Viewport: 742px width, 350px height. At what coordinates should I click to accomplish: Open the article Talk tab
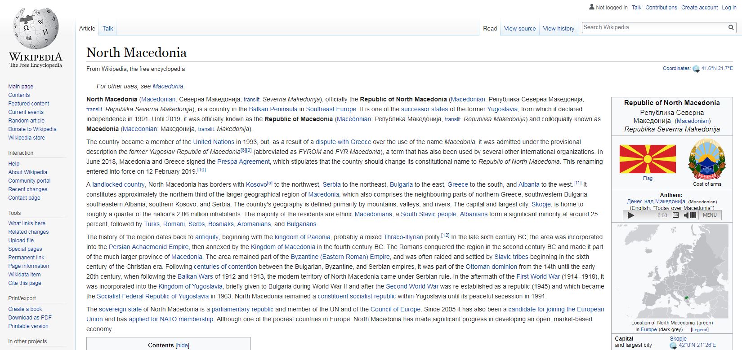click(x=107, y=28)
